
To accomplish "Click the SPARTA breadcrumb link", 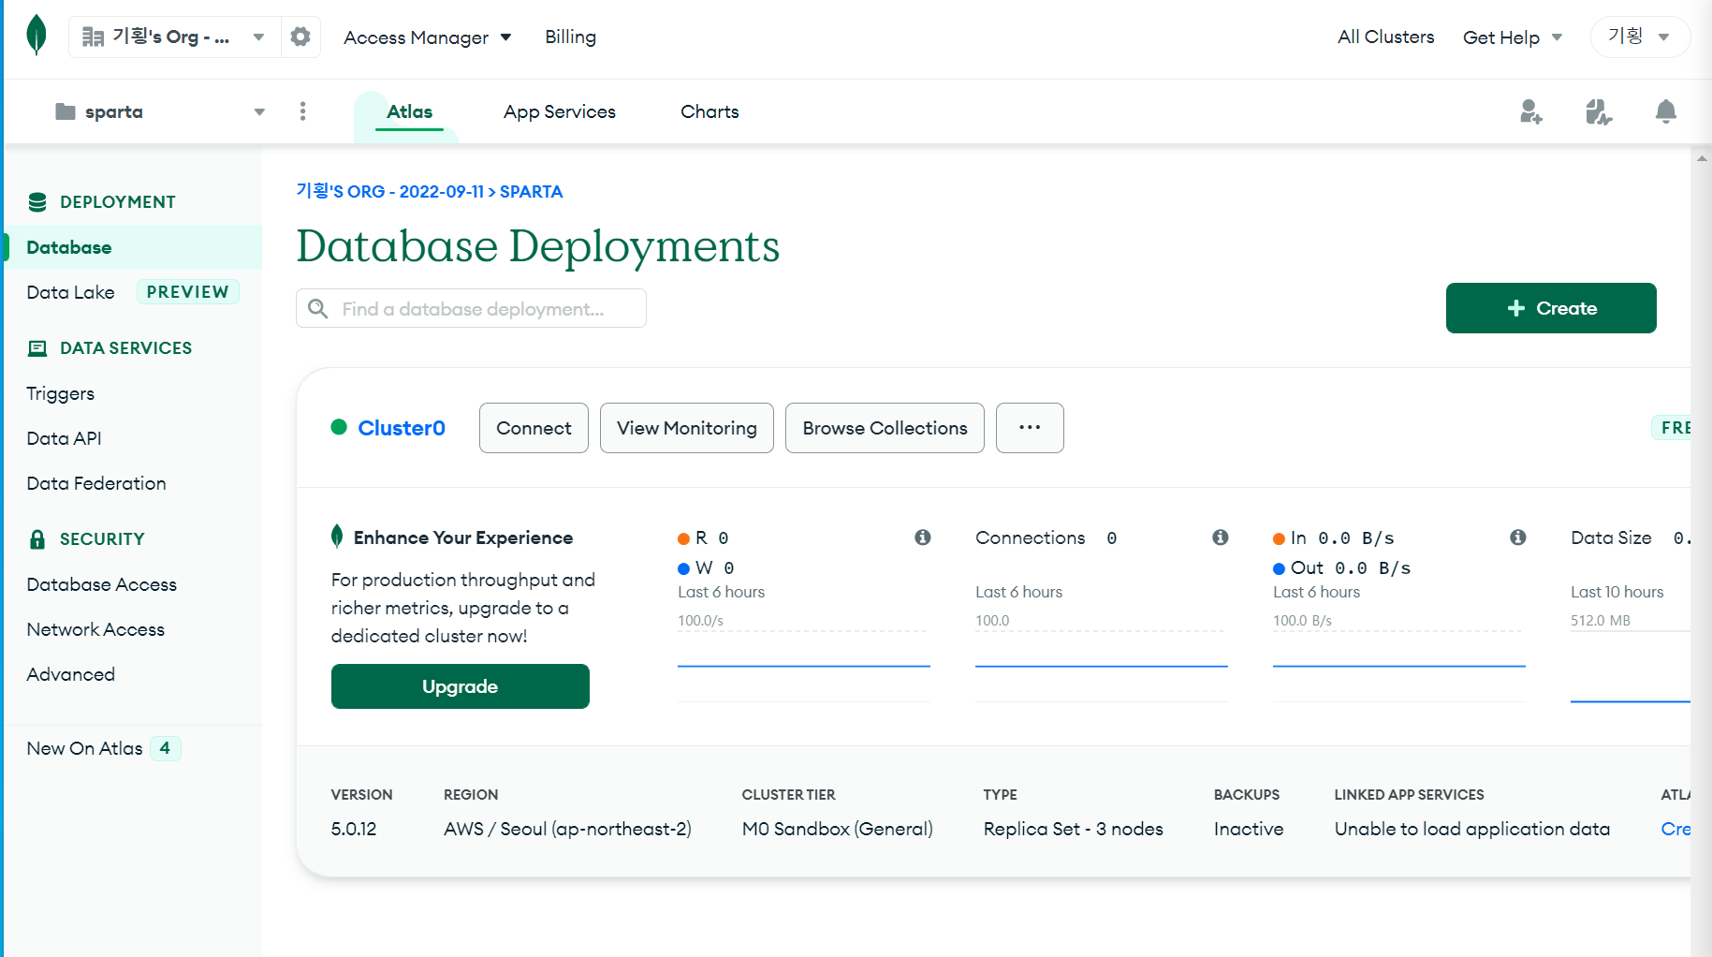I will tap(532, 191).
